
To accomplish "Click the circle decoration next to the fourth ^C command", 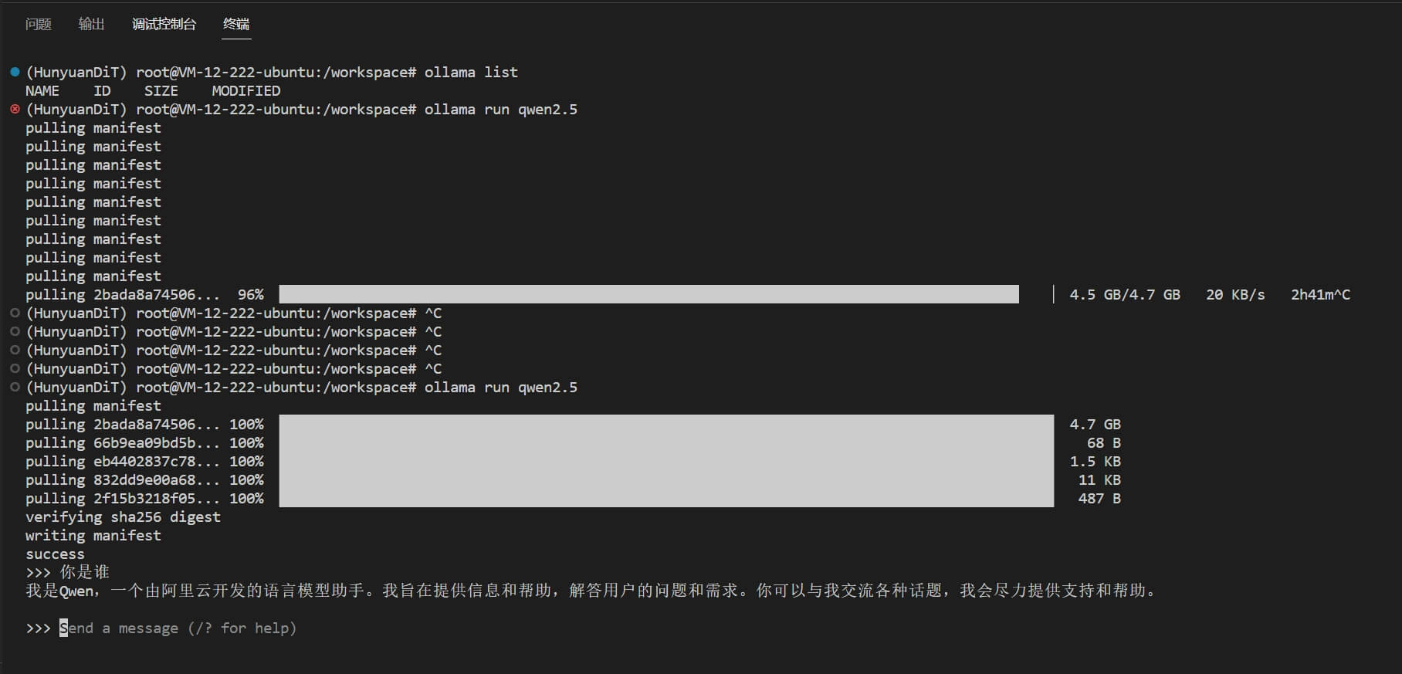I will pos(14,368).
